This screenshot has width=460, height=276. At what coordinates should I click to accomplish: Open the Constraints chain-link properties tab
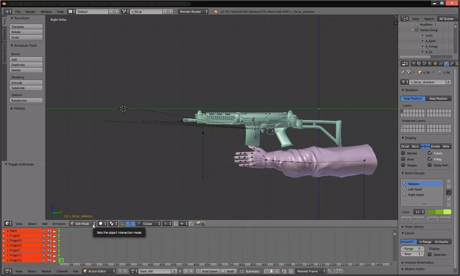click(441, 64)
